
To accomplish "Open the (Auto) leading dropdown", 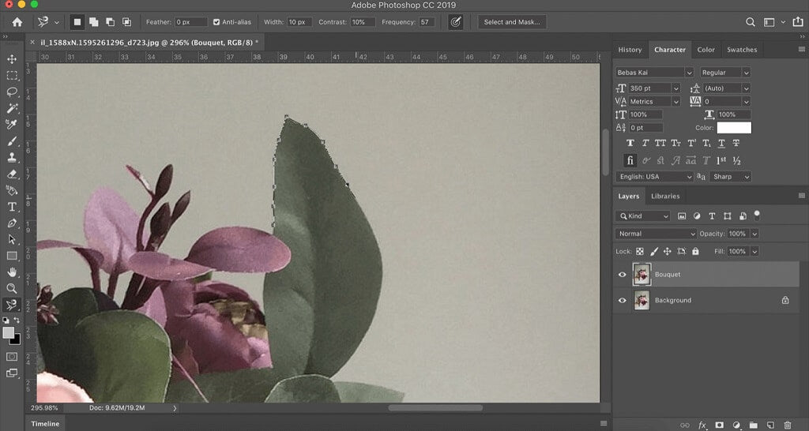I will [x=746, y=88].
